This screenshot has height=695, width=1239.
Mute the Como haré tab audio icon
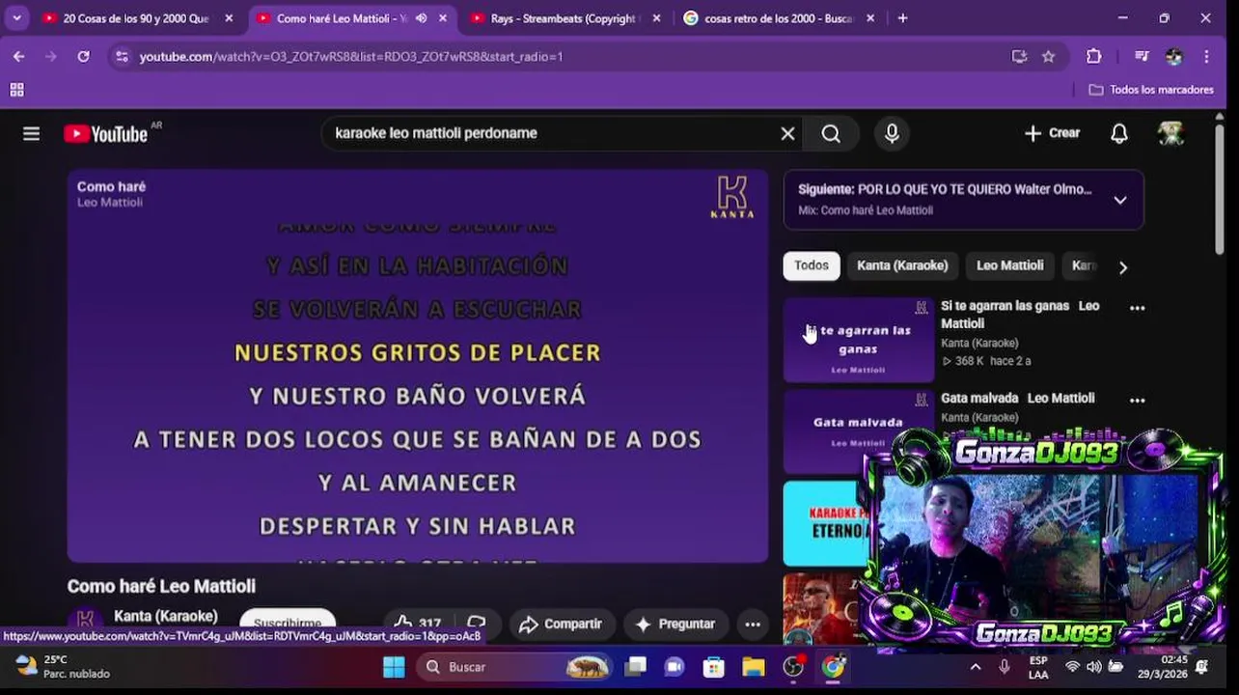[421, 18]
